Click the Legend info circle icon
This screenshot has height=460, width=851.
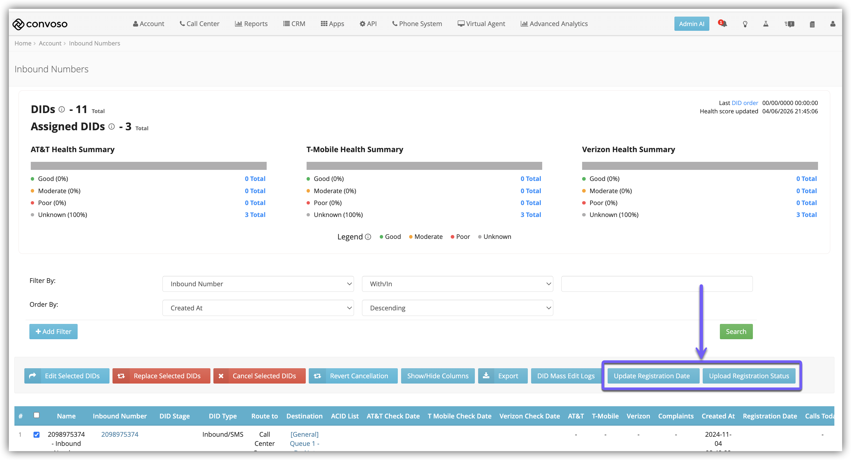click(x=368, y=237)
